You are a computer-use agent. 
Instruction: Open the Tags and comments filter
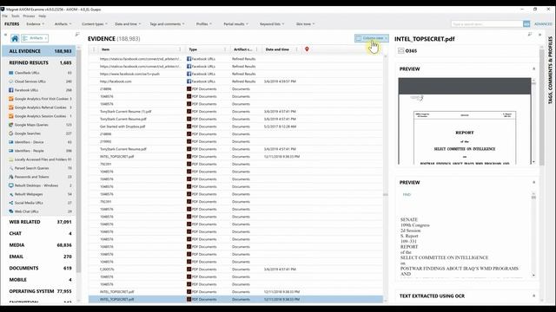tap(167, 24)
